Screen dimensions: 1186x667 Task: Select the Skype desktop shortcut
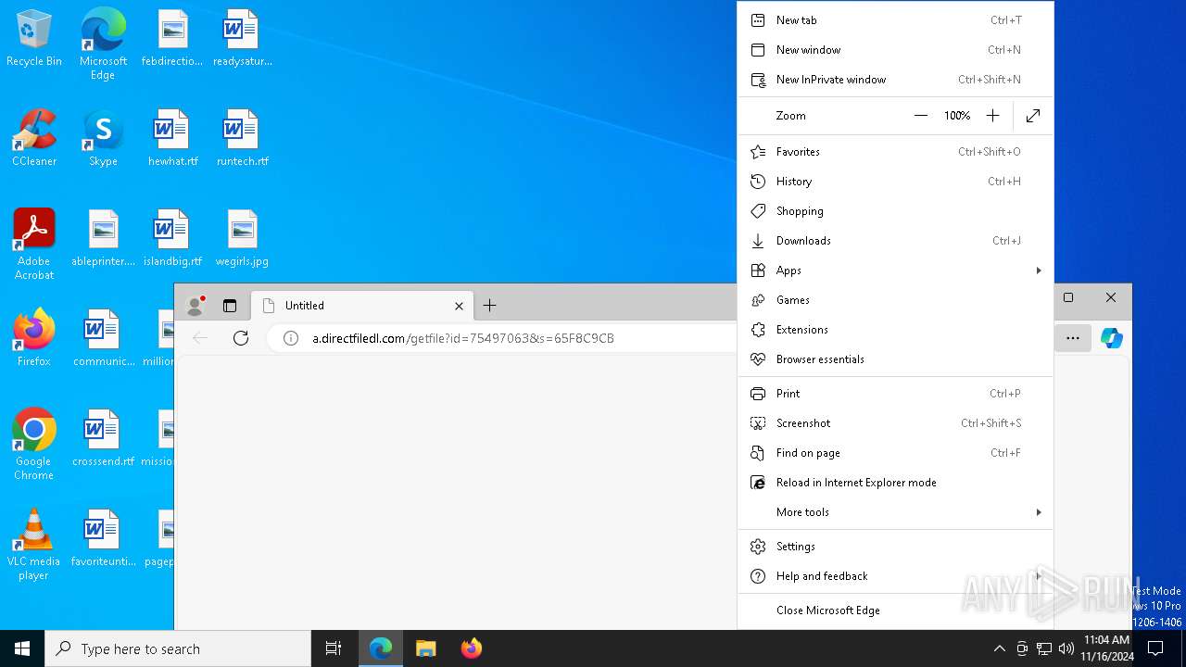click(x=103, y=139)
